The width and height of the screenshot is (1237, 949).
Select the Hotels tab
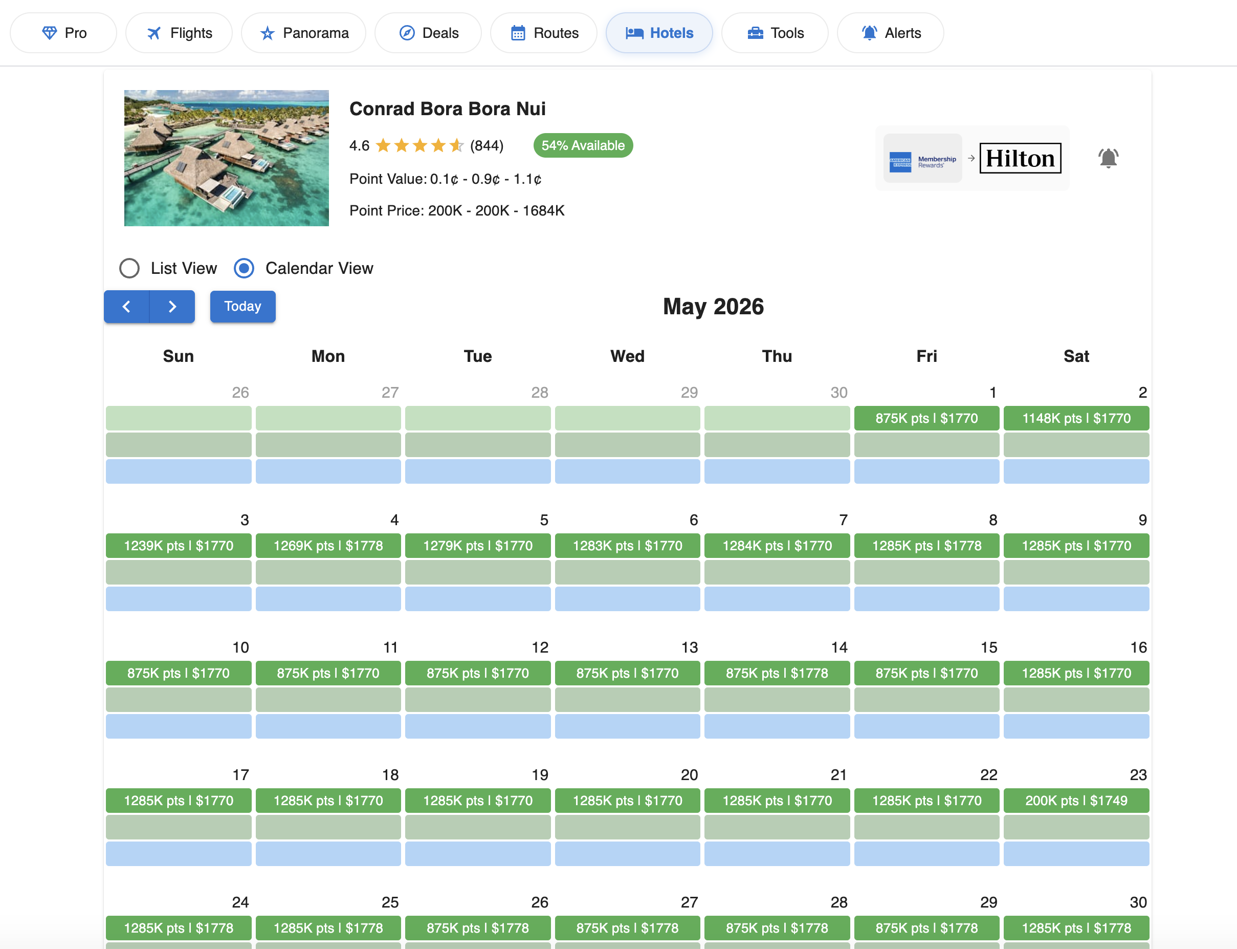(659, 33)
